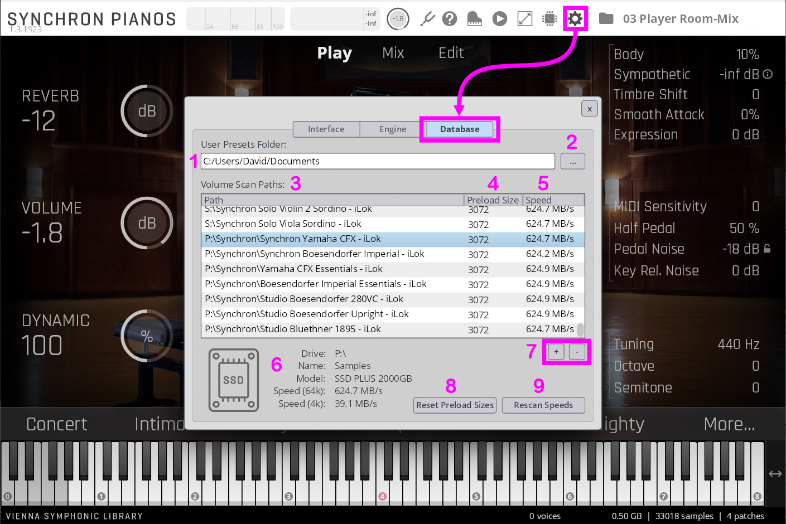Screen dimensions: 786x524
Task: Click the Timbre Shift value 0
Action: coord(755,95)
